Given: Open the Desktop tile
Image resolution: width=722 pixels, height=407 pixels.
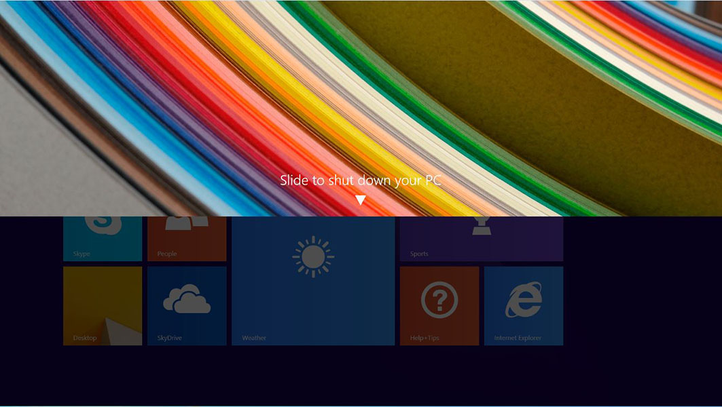Looking at the screenshot, I should coord(103,306).
